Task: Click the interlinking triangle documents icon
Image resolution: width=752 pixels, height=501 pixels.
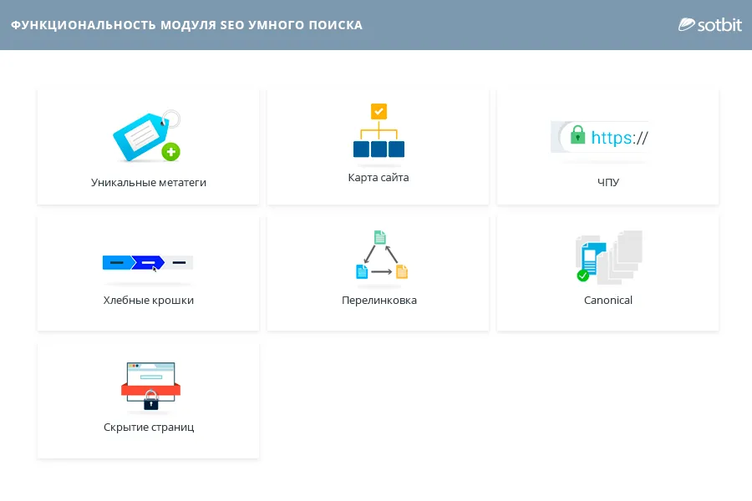Action: click(x=381, y=255)
